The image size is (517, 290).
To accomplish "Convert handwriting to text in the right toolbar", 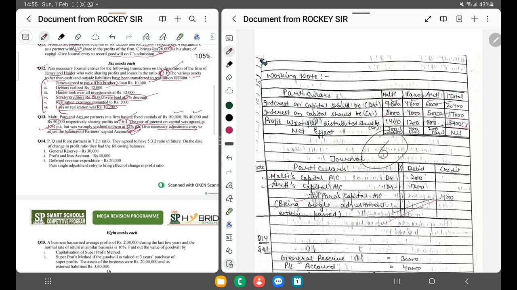I will (x=229, y=198).
